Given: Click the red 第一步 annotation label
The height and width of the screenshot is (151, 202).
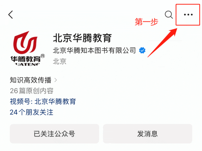Looking at the screenshot, I should coord(146,22).
